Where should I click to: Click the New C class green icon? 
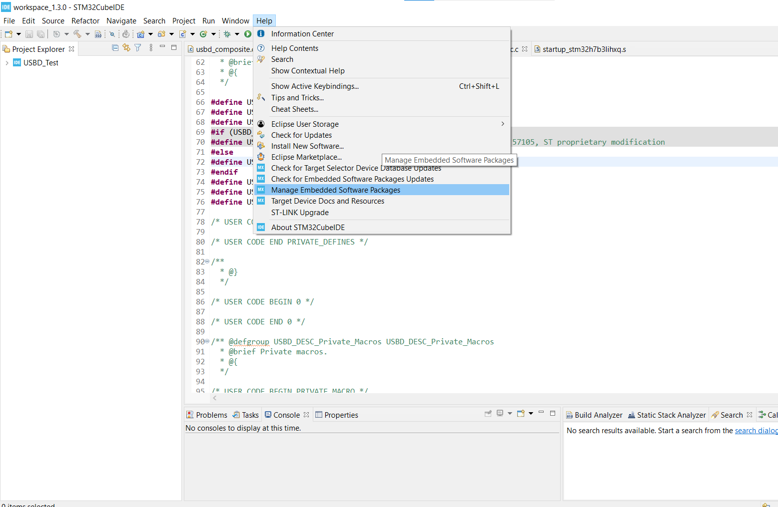[x=203, y=34]
